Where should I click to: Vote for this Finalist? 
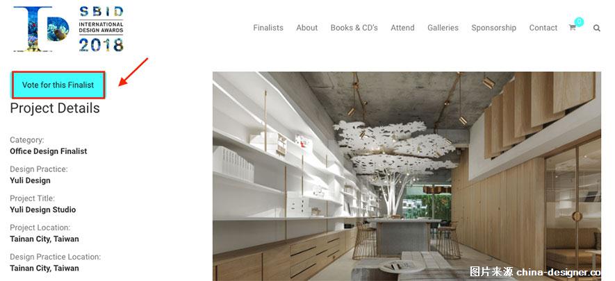[58, 85]
